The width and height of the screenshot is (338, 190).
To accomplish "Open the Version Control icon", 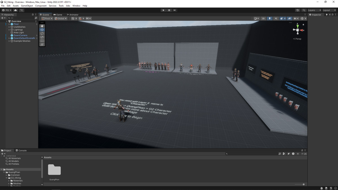I will coord(22,10).
